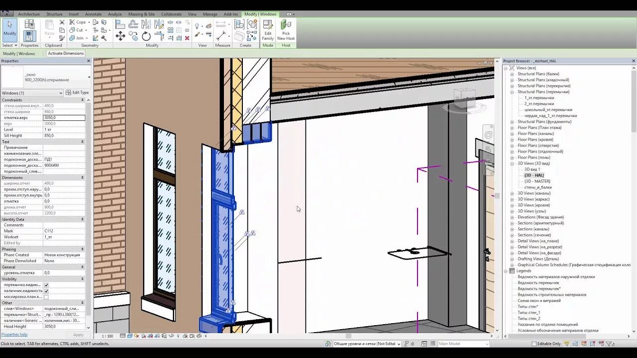The height and width of the screenshot is (358, 637).
Task: Select the Mirror - Pick Axis tool
Action: 146,24
